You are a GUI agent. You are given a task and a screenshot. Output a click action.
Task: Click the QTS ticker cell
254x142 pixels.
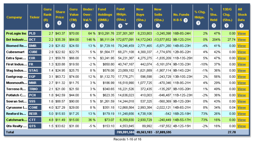pos(35,126)
